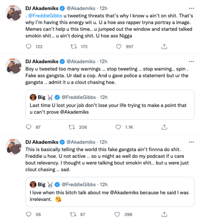This screenshot has height=221, width=200.
Task: Share the second tweet about fake gangsta
Action: tap(164, 127)
